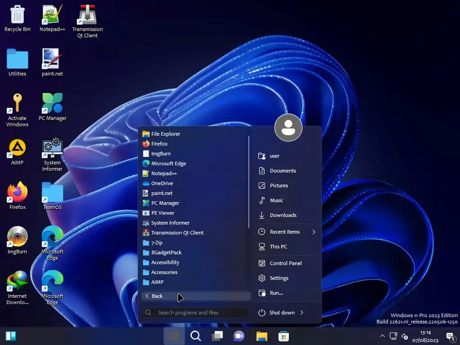Show hidden tray icons chevron
Image resolution: width=460 pixels, height=345 pixels.
click(382, 336)
